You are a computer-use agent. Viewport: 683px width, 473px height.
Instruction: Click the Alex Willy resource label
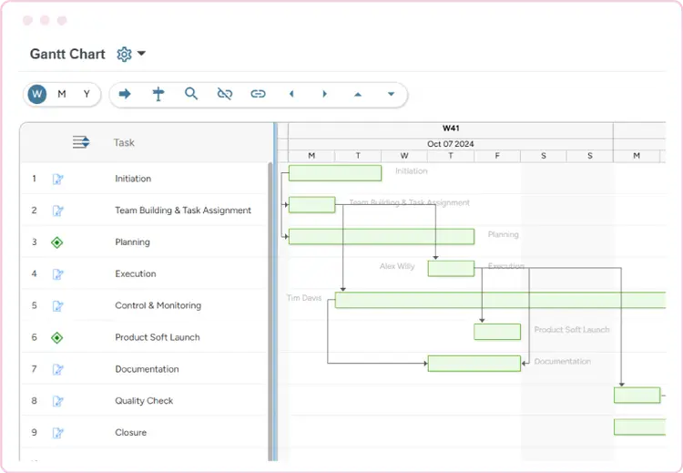pyautogui.click(x=397, y=266)
